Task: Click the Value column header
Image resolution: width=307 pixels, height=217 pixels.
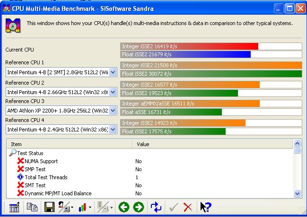Action: 213,144
